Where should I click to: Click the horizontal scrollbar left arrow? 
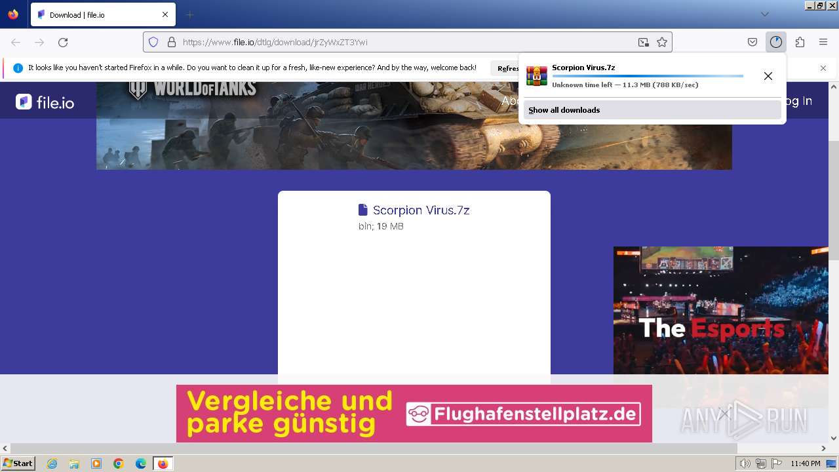click(x=5, y=448)
